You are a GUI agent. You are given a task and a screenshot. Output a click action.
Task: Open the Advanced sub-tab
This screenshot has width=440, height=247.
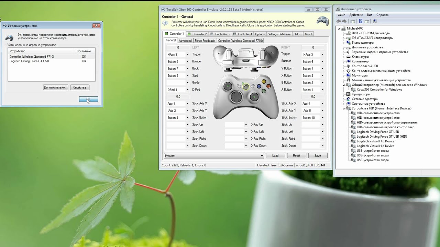(185, 40)
